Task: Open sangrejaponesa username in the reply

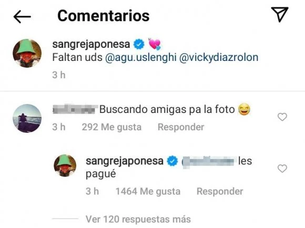Action: pos(125,161)
